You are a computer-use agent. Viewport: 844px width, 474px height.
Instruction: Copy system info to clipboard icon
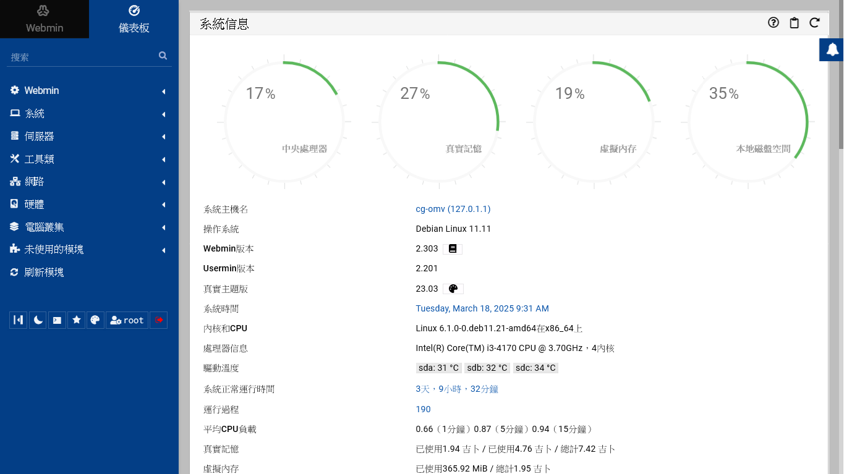pyautogui.click(x=795, y=23)
